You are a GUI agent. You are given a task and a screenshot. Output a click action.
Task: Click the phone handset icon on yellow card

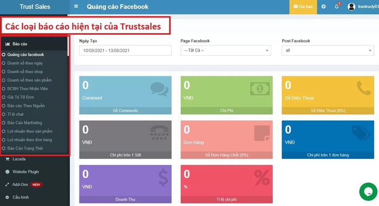363,88
